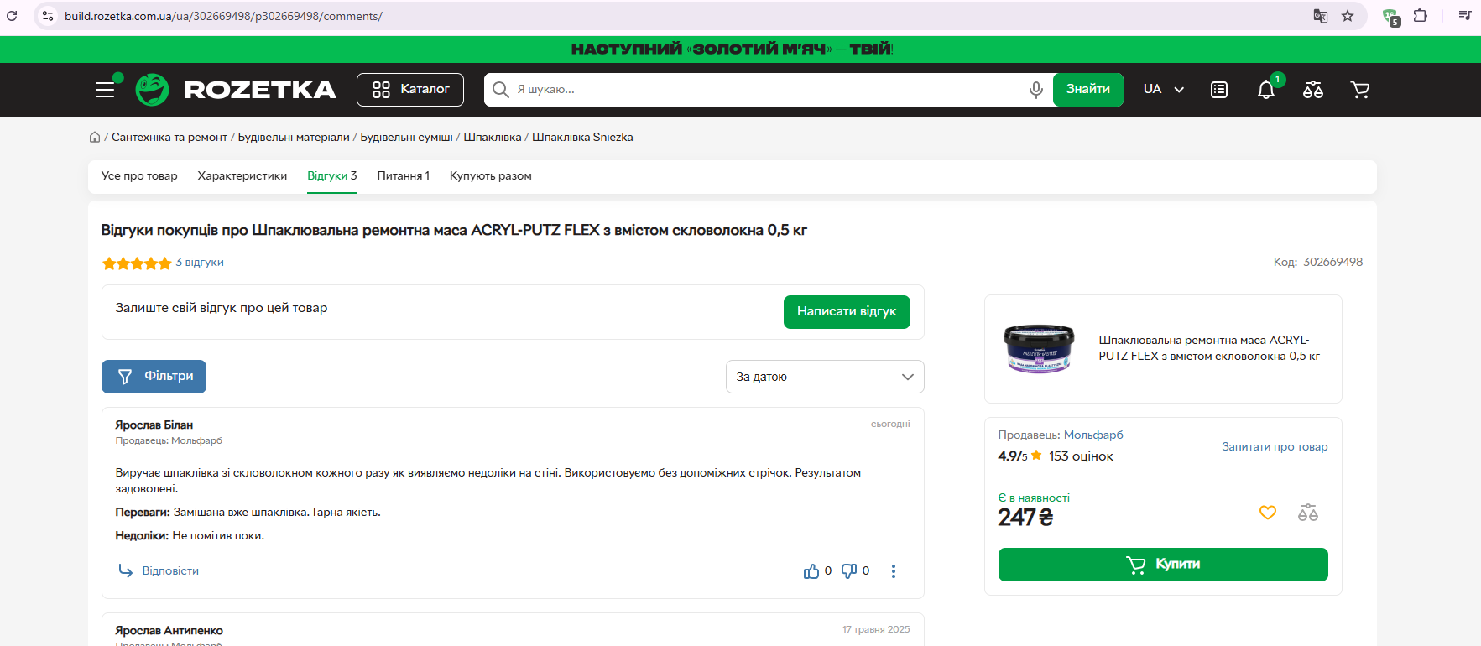Switch to 'Питання 1' tab
Image resolution: width=1481 pixels, height=646 pixels.
click(404, 176)
